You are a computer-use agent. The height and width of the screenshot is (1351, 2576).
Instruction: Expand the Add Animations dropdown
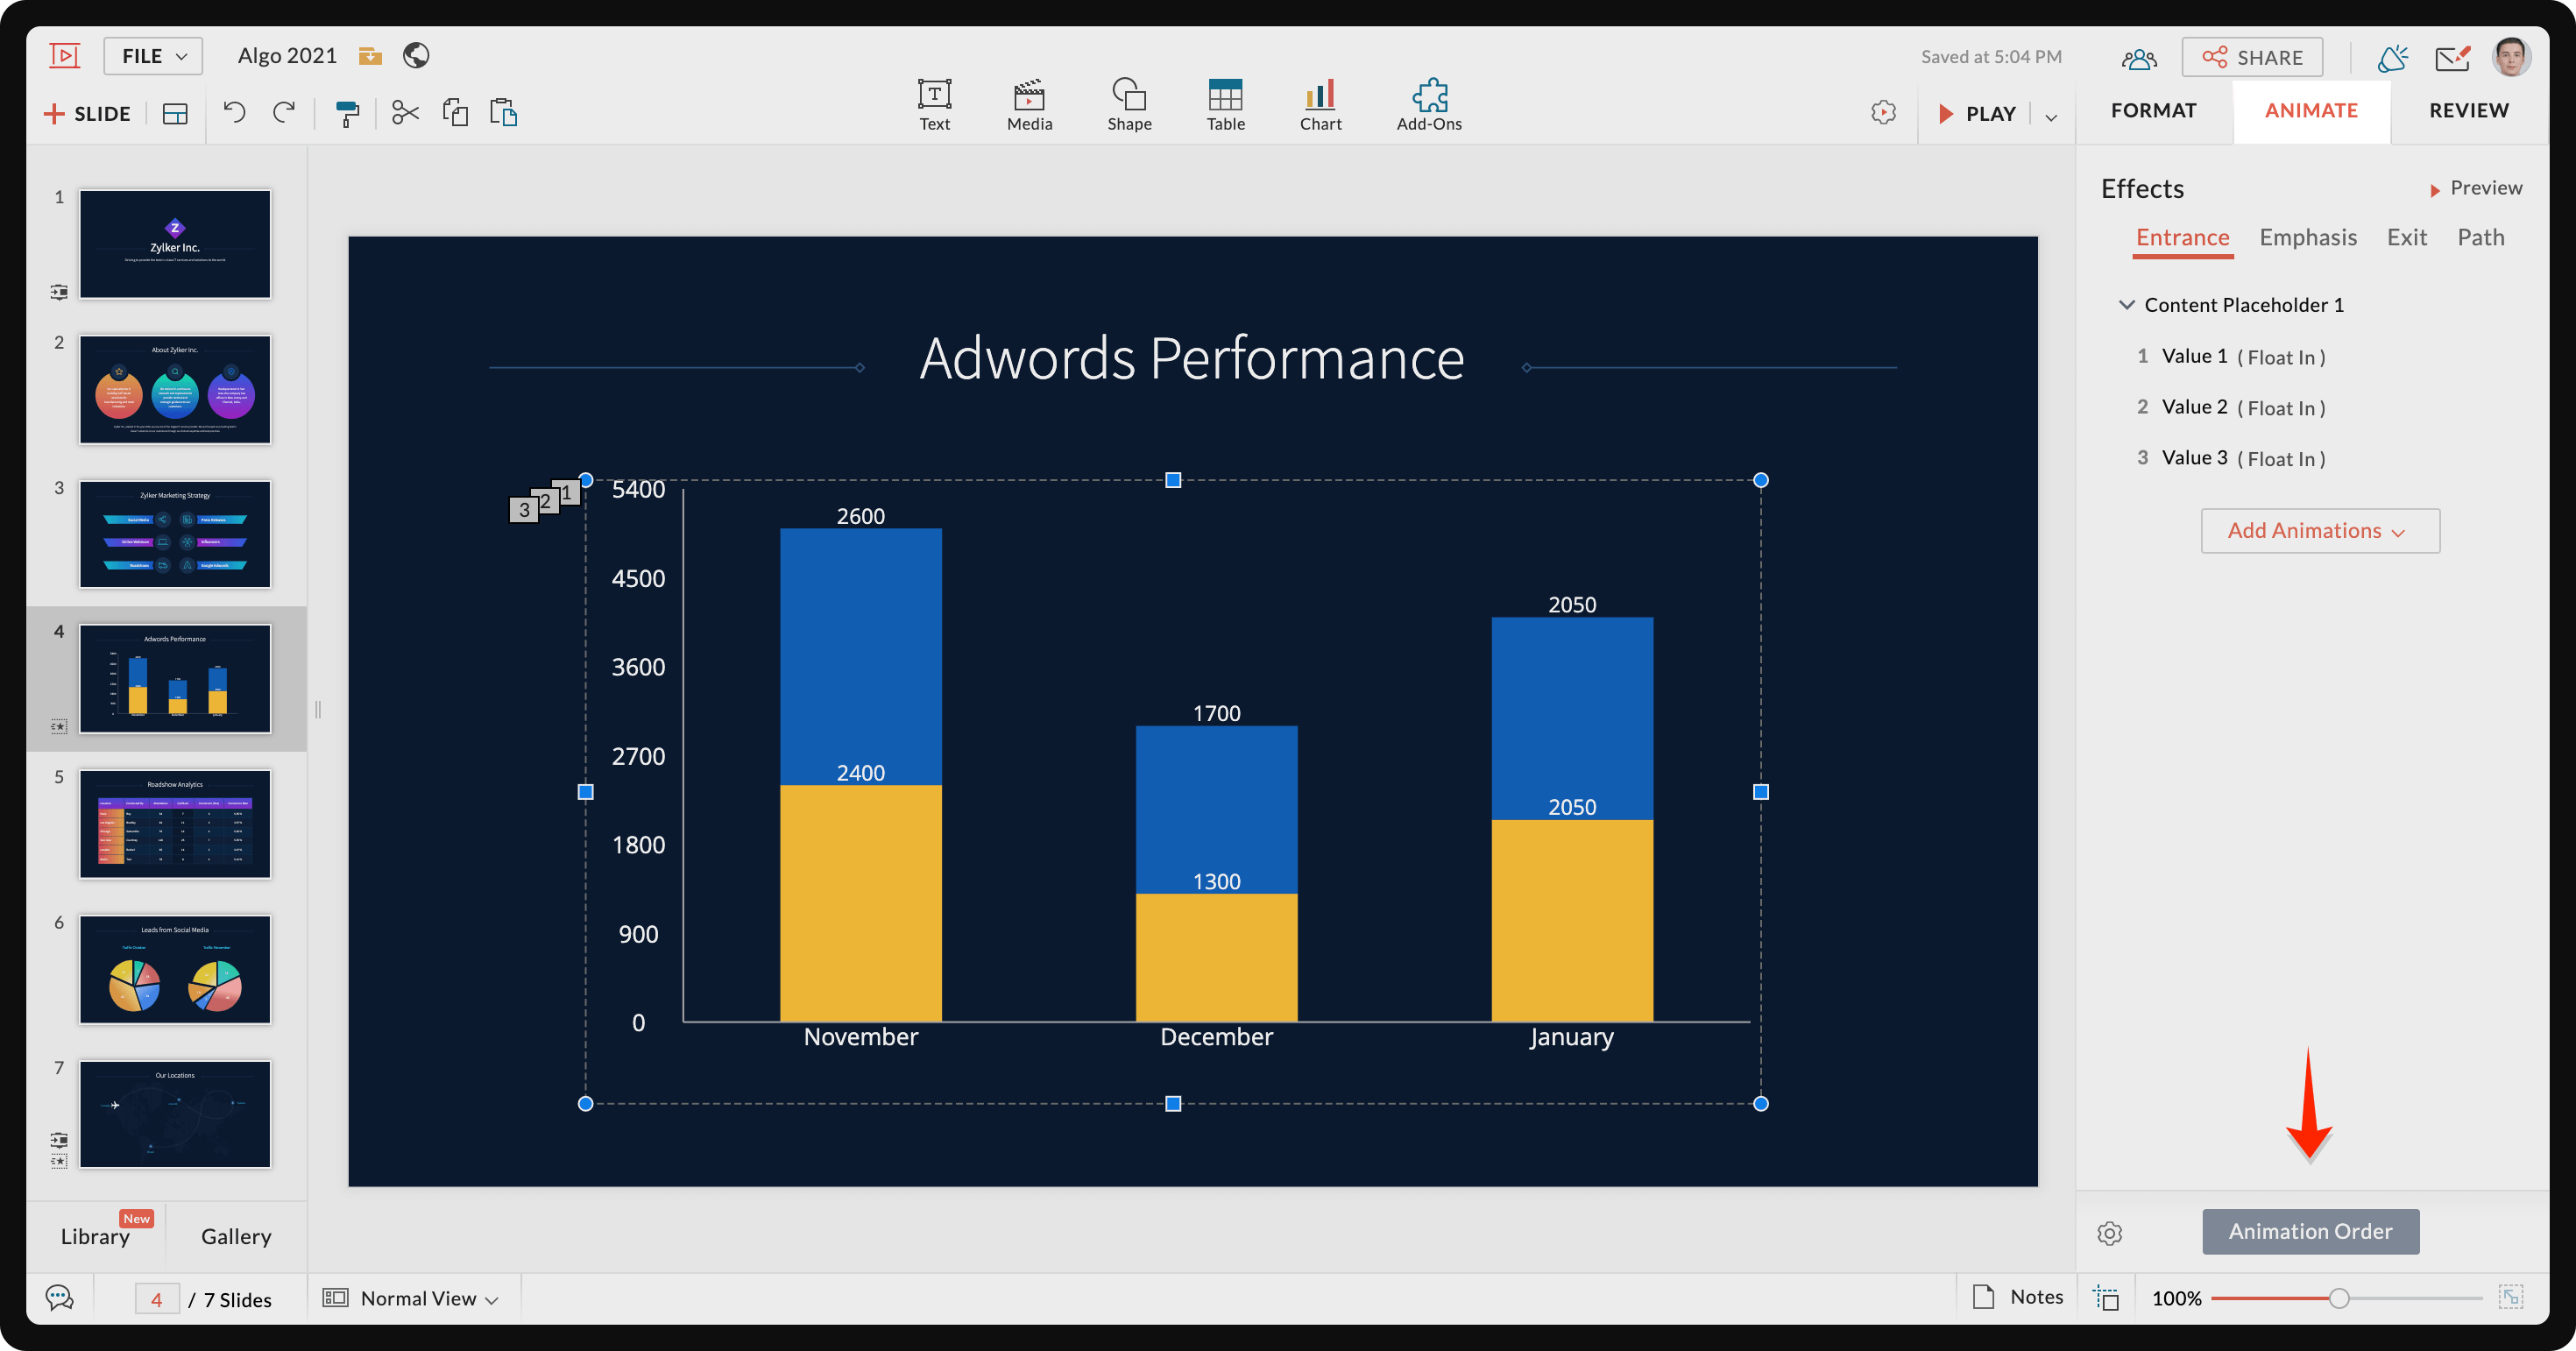coord(2319,531)
